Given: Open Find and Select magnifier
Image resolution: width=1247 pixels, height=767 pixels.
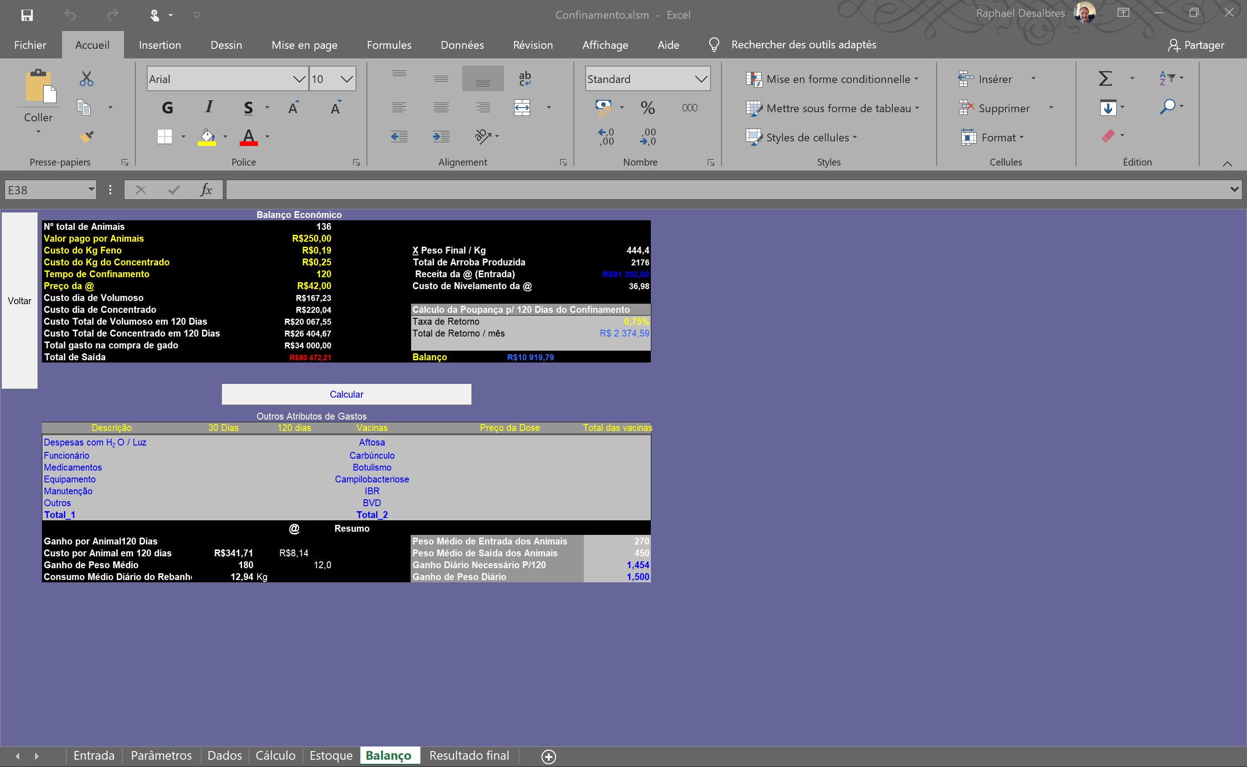Looking at the screenshot, I should (1167, 107).
